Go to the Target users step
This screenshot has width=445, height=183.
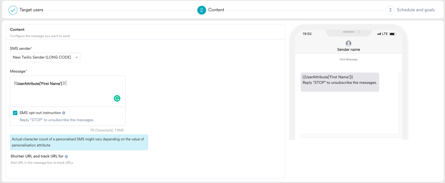31,10
